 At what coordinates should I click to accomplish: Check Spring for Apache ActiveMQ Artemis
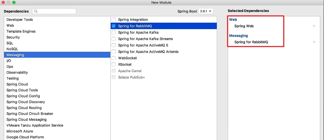114,52
